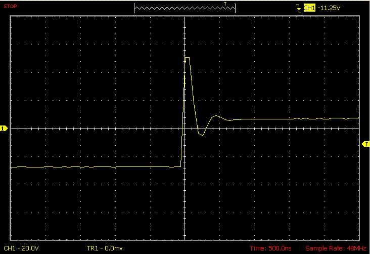
Task: Click the Sample Rate: 48MHz readout
Action: click(x=336, y=248)
